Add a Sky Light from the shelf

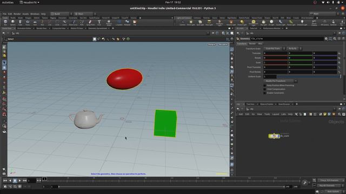[263, 22]
